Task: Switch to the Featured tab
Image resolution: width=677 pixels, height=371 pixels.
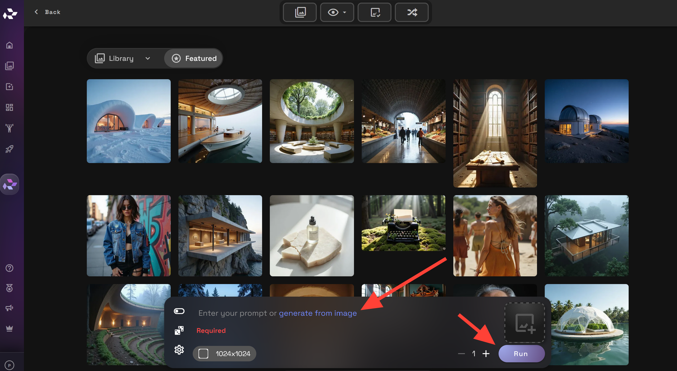Action: [194, 59]
